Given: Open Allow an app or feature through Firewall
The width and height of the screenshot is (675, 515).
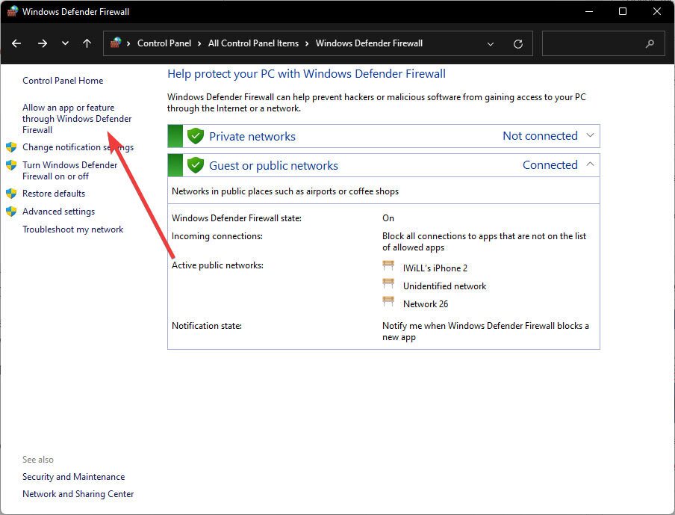Looking at the screenshot, I should pyautogui.click(x=77, y=119).
